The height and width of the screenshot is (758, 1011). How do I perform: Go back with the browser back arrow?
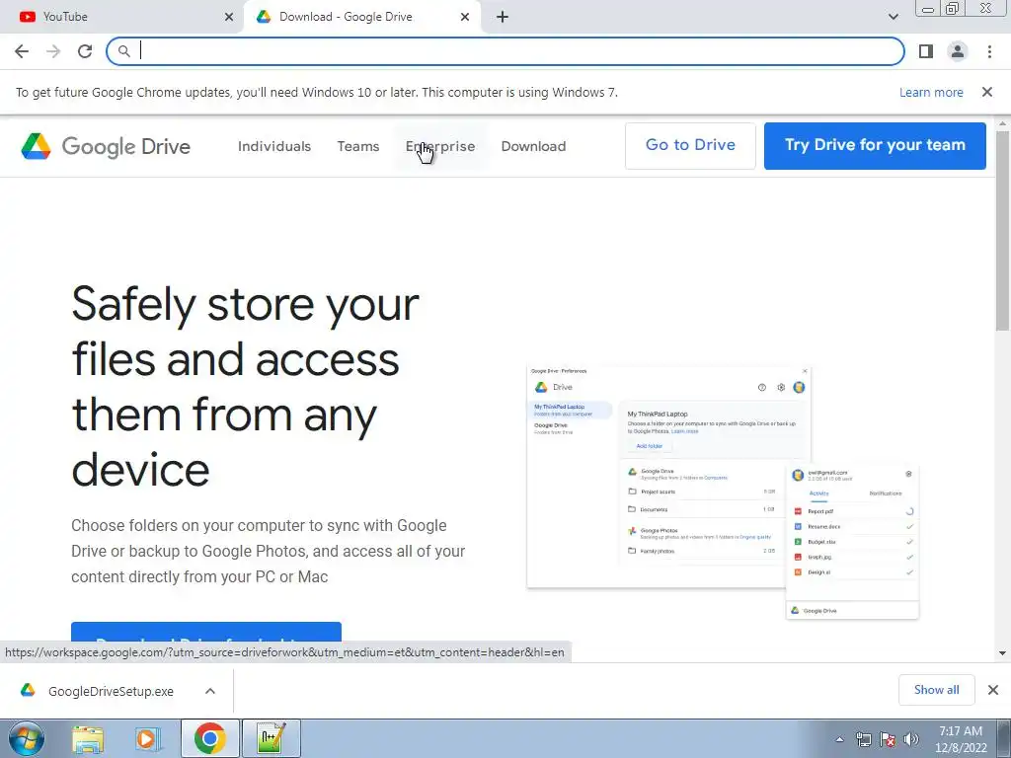pos(22,51)
